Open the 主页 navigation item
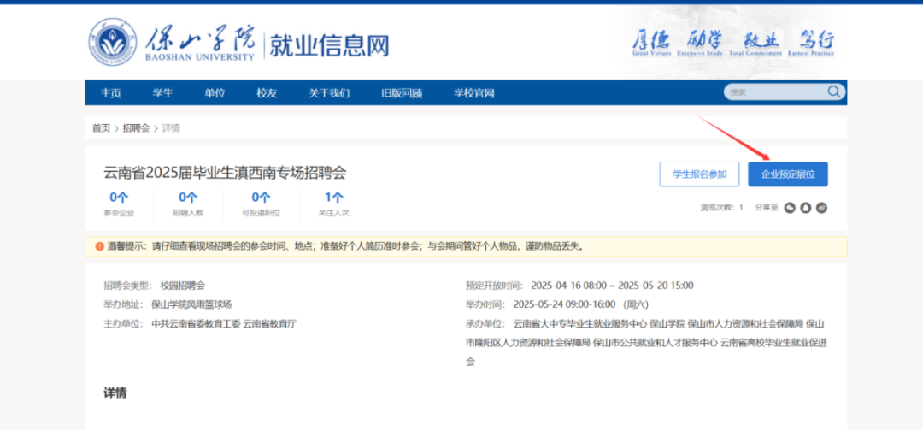Viewport: 923px width, 431px height. 110,93
